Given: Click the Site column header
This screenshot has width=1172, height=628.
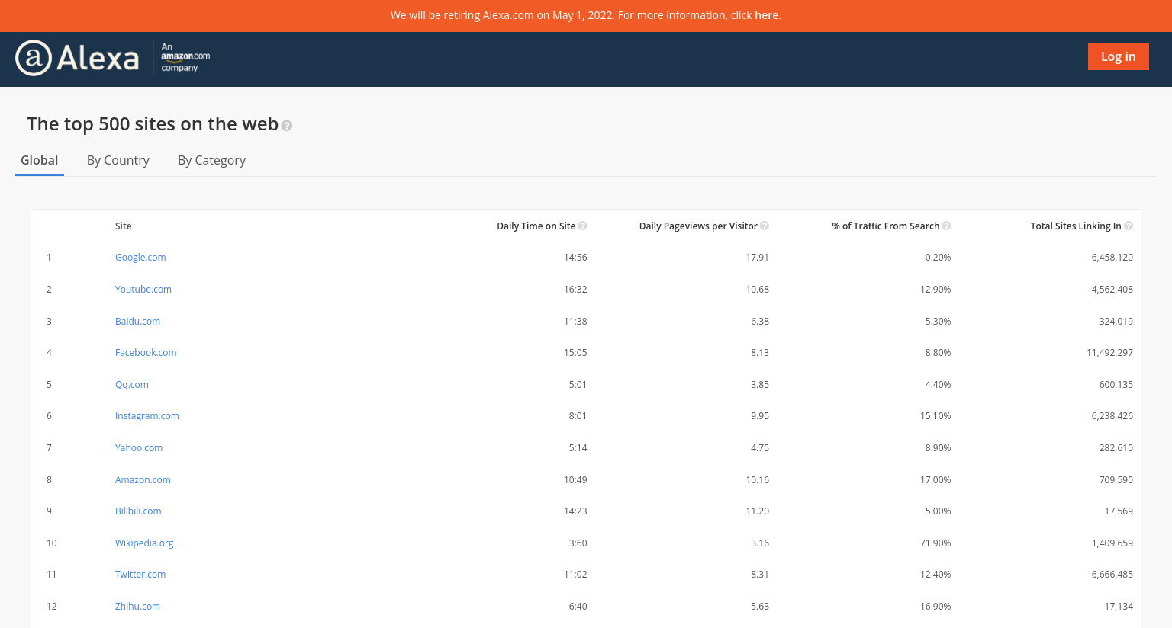Looking at the screenshot, I should (x=124, y=226).
